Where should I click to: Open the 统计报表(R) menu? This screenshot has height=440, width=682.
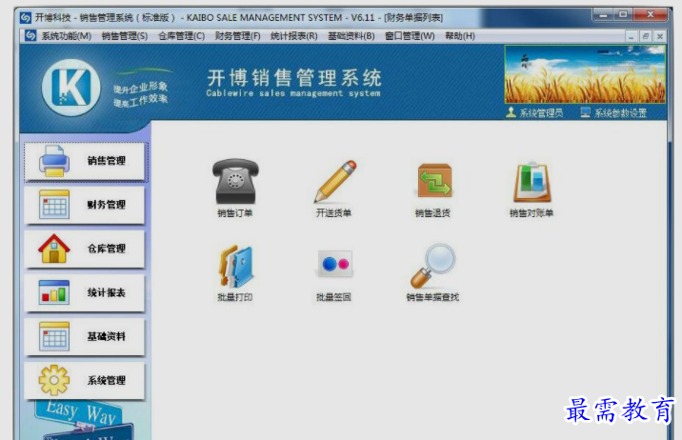click(294, 36)
